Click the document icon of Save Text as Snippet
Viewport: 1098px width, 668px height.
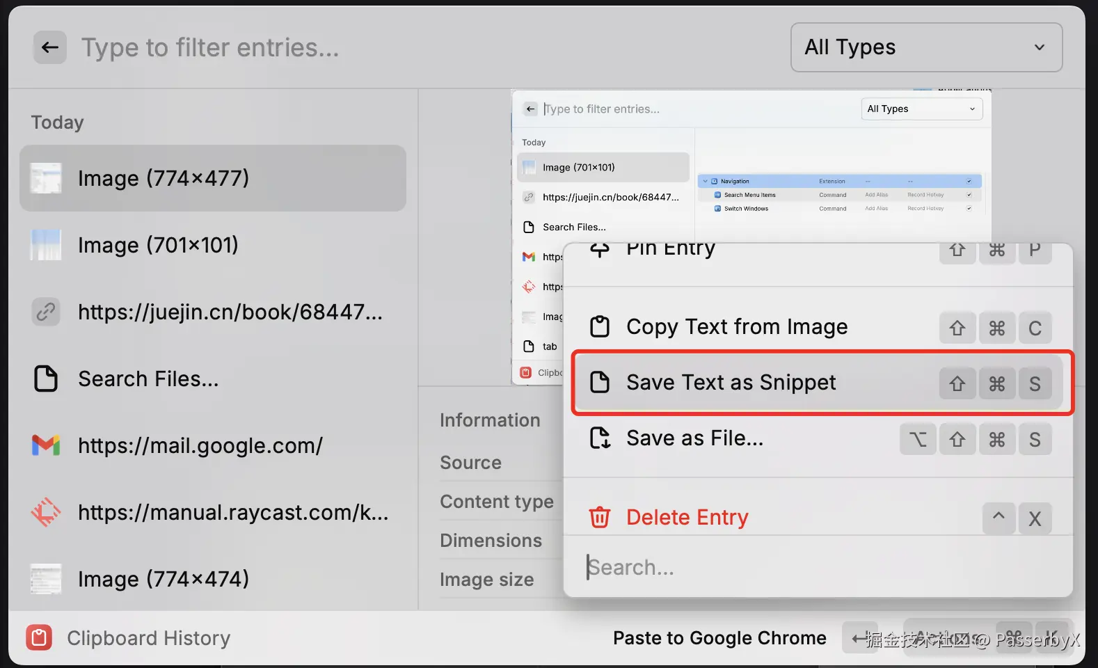click(x=600, y=383)
